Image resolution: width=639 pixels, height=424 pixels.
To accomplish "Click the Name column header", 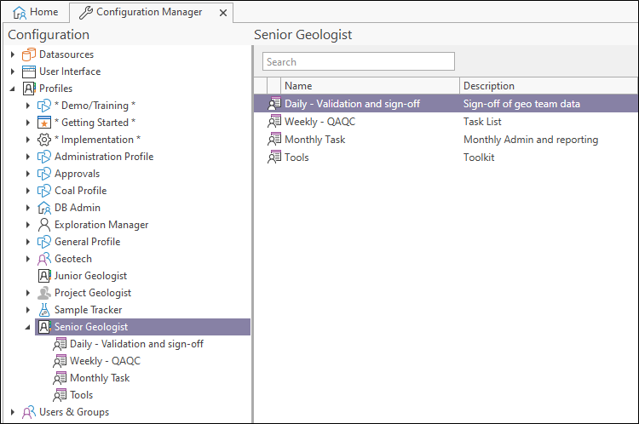I will click(x=371, y=86).
